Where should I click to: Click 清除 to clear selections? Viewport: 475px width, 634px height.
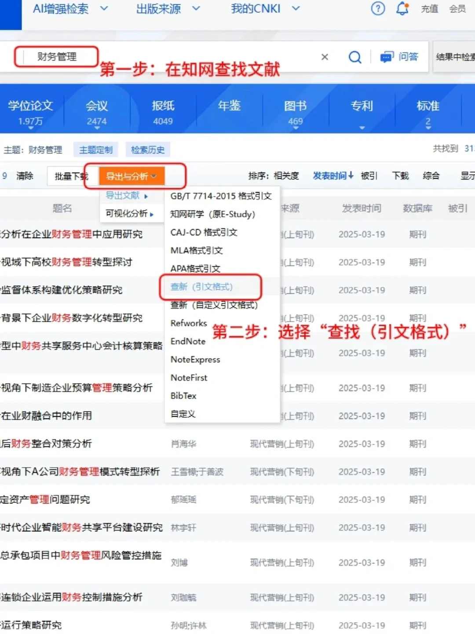[x=25, y=176]
